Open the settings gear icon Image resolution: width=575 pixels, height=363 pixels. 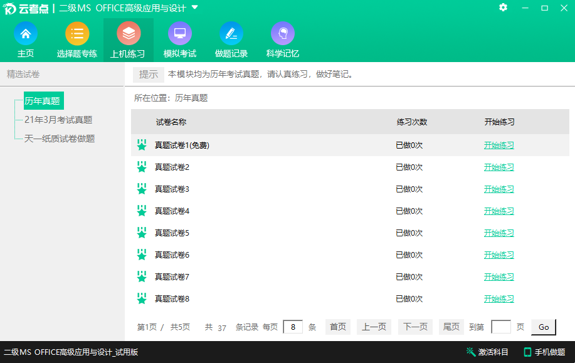(503, 8)
